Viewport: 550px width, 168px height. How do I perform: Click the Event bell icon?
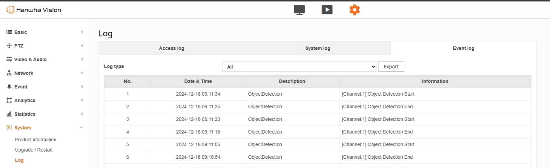coord(9,87)
